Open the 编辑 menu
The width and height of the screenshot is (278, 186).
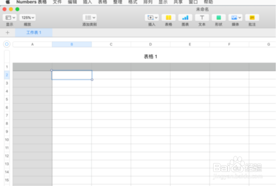(x=72, y=2)
